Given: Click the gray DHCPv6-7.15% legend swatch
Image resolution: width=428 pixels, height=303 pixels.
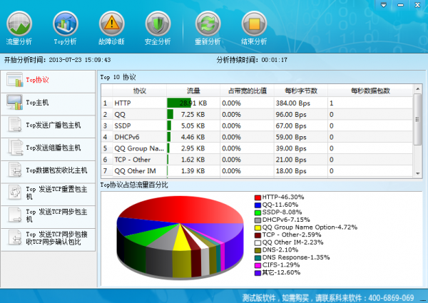Looking at the screenshot, I should pos(258,220).
